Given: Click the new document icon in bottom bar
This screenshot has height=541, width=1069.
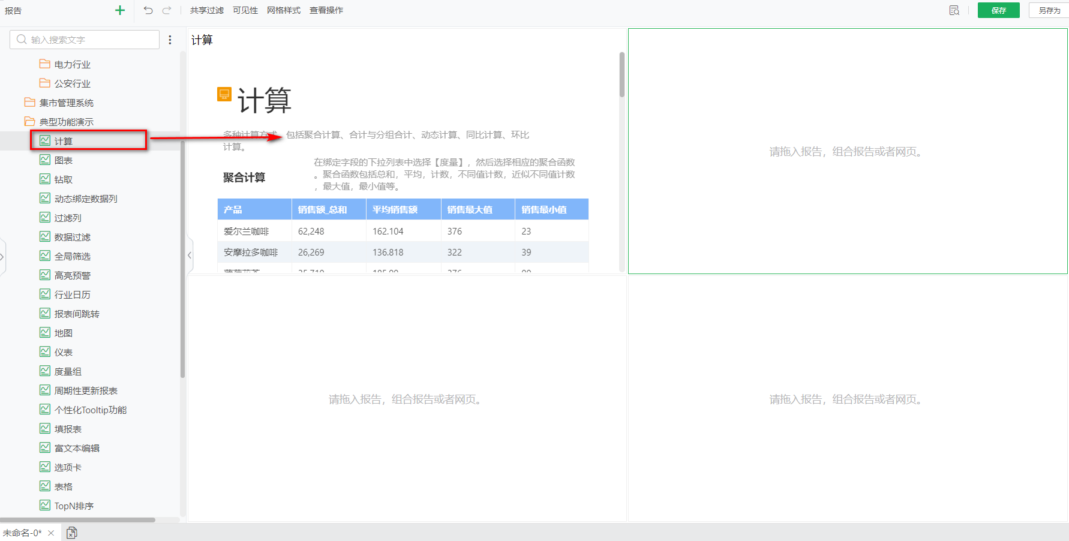Looking at the screenshot, I should [71, 533].
